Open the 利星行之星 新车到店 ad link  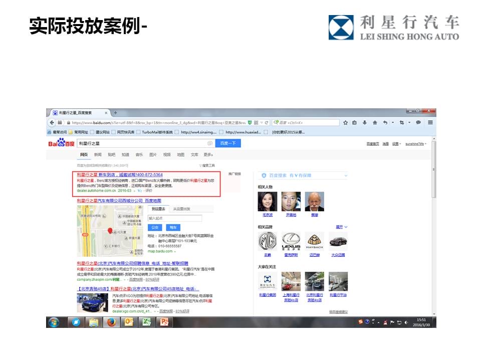[120, 174]
